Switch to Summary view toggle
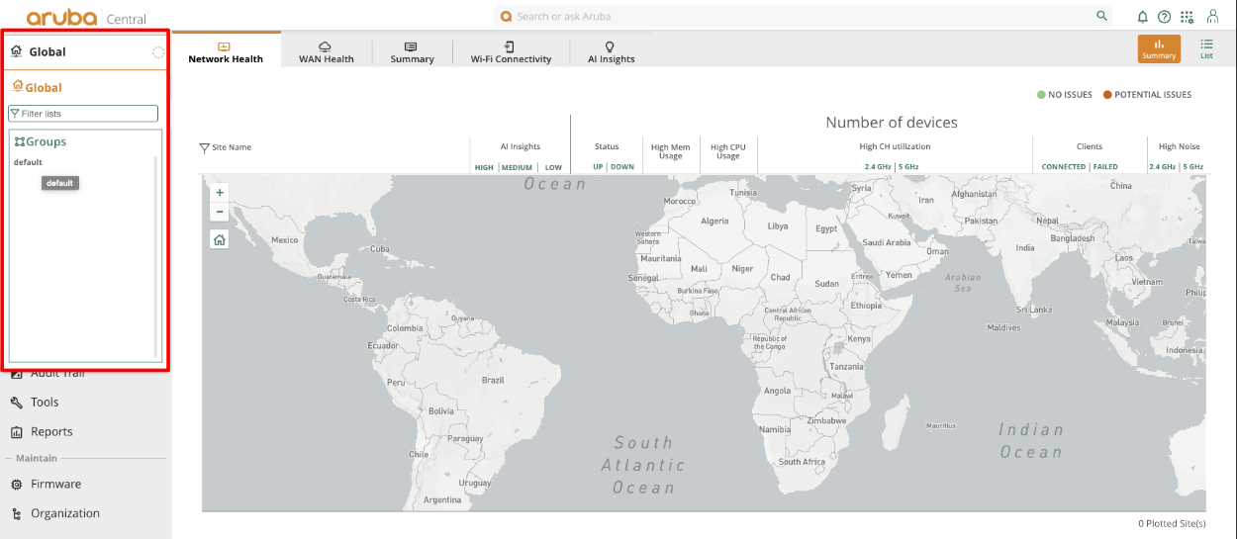This screenshot has height=539, width=1237. pyautogui.click(x=1159, y=48)
